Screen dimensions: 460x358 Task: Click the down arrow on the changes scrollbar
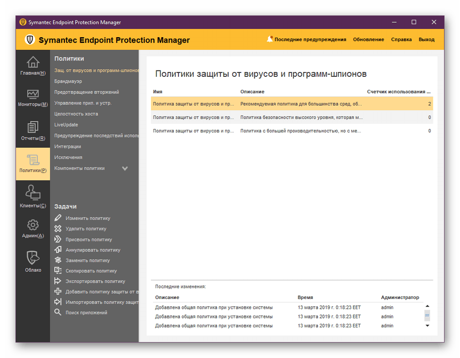[x=427, y=326]
